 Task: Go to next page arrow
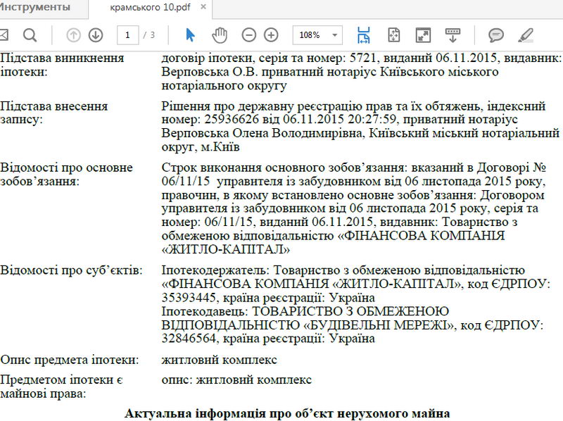pyautogui.click(x=96, y=34)
